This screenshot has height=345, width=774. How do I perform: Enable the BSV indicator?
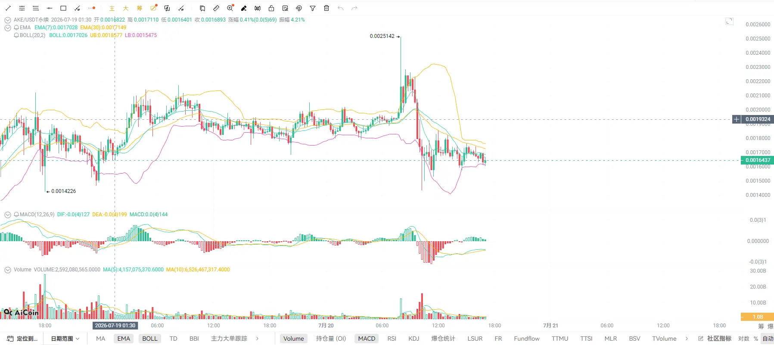634,339
